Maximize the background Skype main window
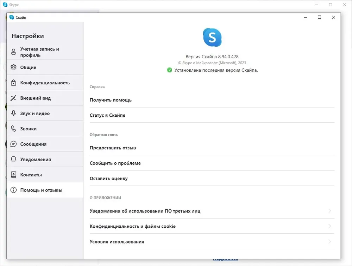Screen dimensions: 352x266 coord(331,5)
